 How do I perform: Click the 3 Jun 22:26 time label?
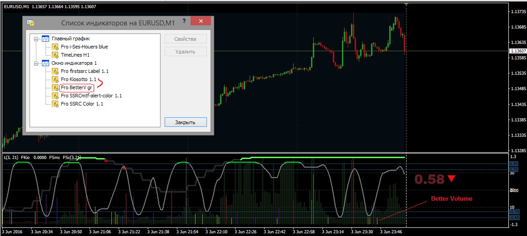click(x=246, y=231)
